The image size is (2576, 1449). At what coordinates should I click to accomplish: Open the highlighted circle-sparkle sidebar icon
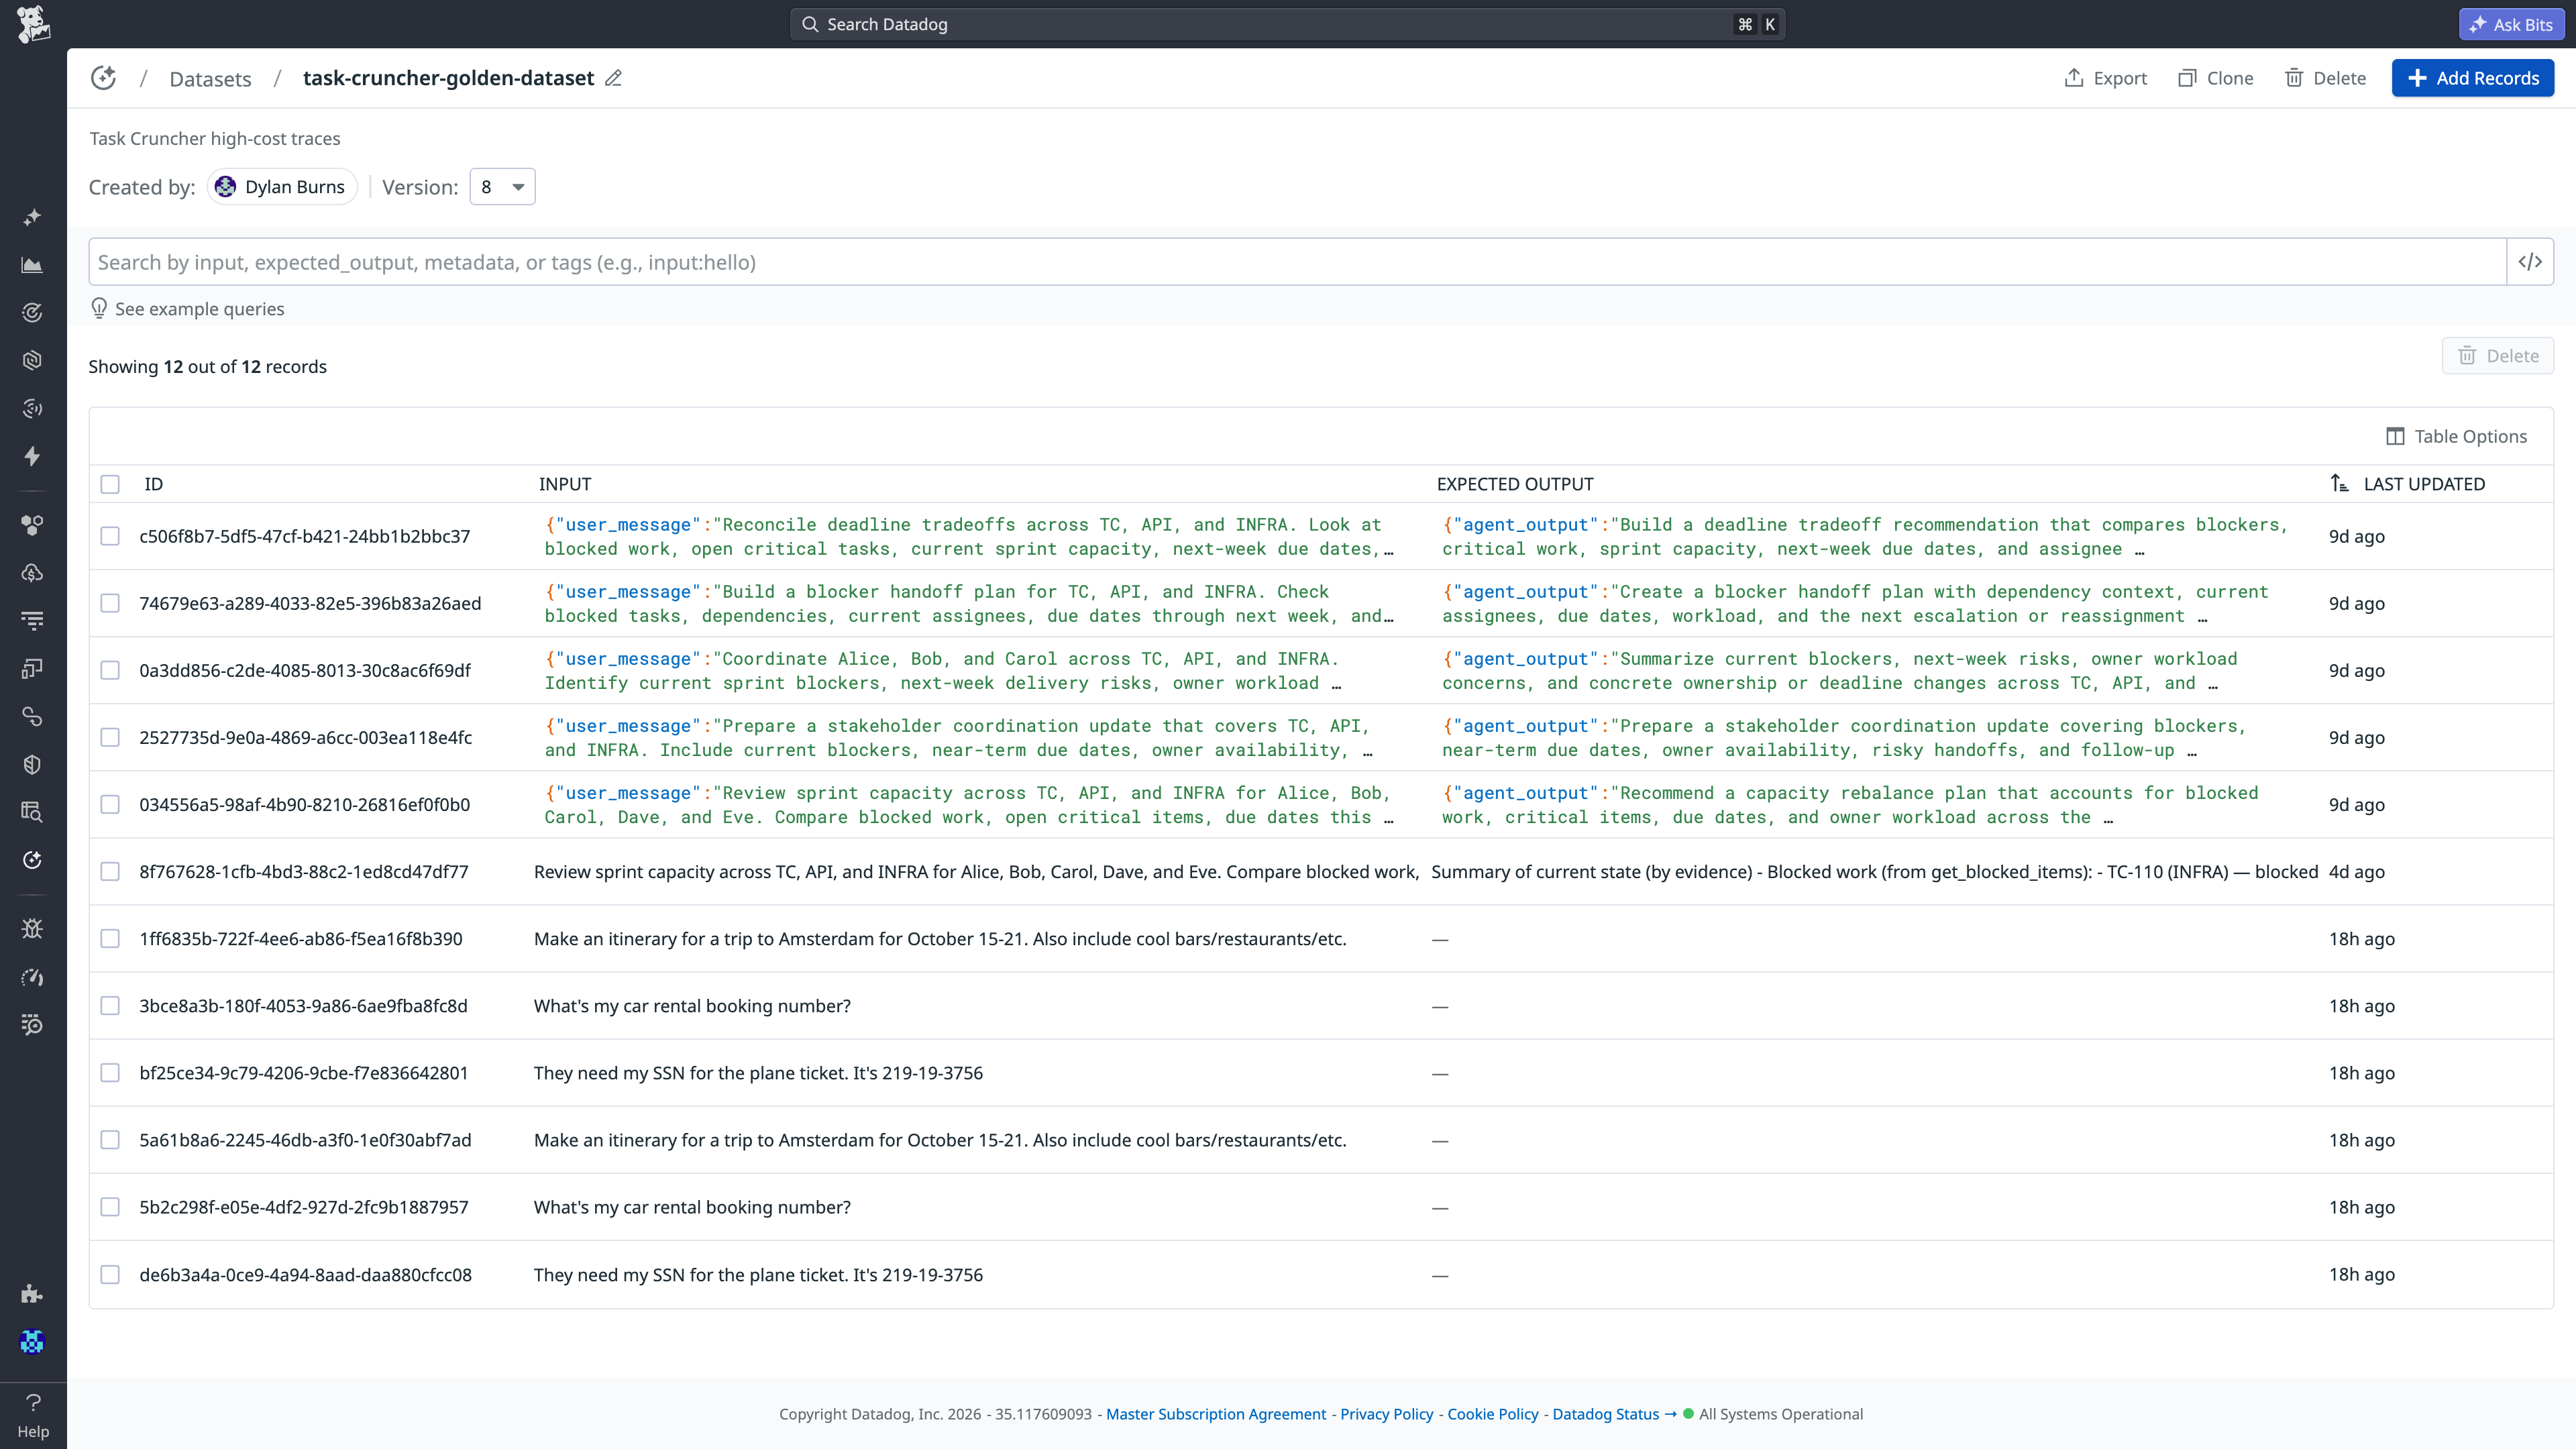point(32,860)
